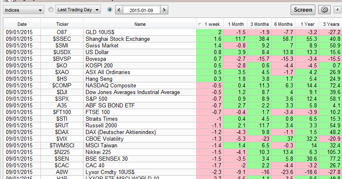Click the previous date arrow
The height and width of the screenshot is (179, 342).
(x=119, y=10)
